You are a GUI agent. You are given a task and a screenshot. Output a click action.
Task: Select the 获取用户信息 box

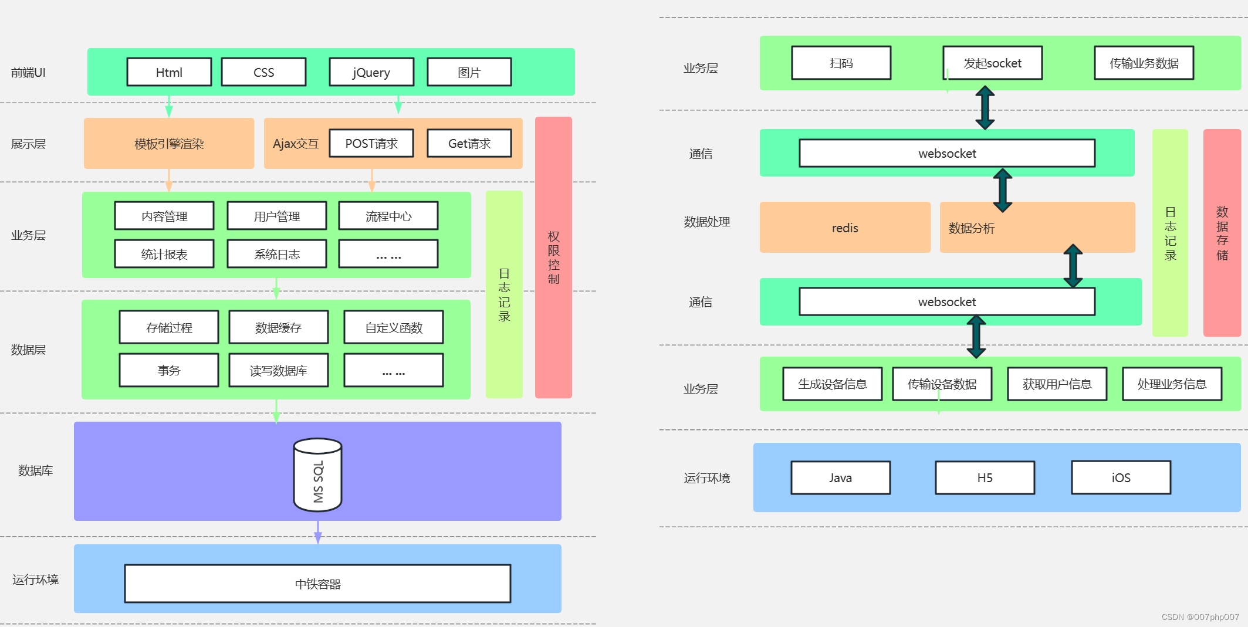tap(1057, 384)
